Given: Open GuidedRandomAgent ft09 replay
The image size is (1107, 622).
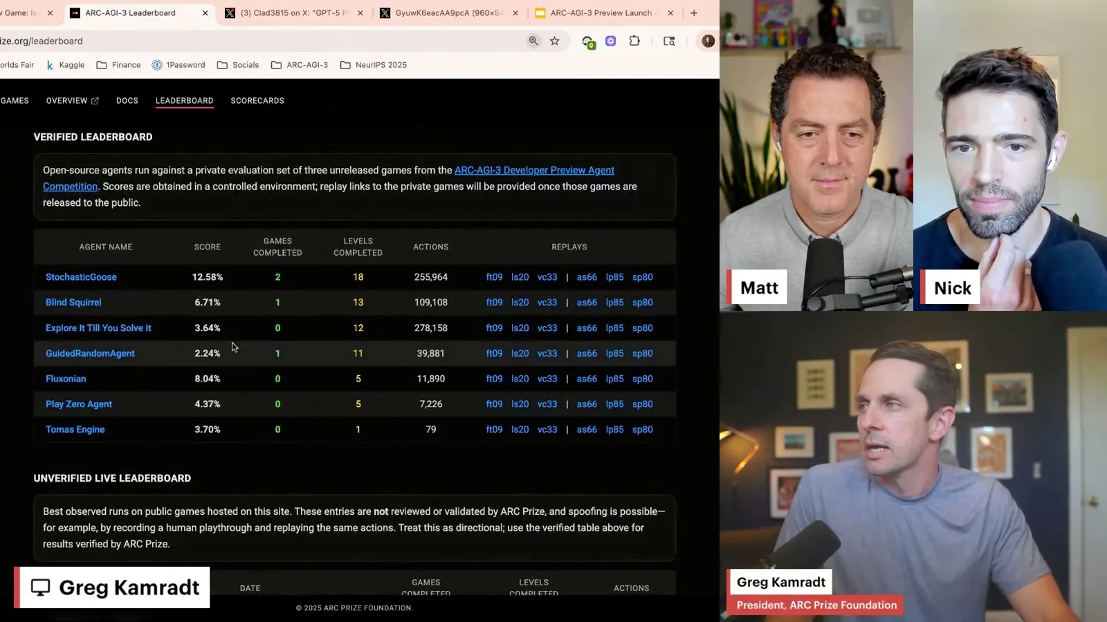Looking at the screenshot, I should 494,353.
